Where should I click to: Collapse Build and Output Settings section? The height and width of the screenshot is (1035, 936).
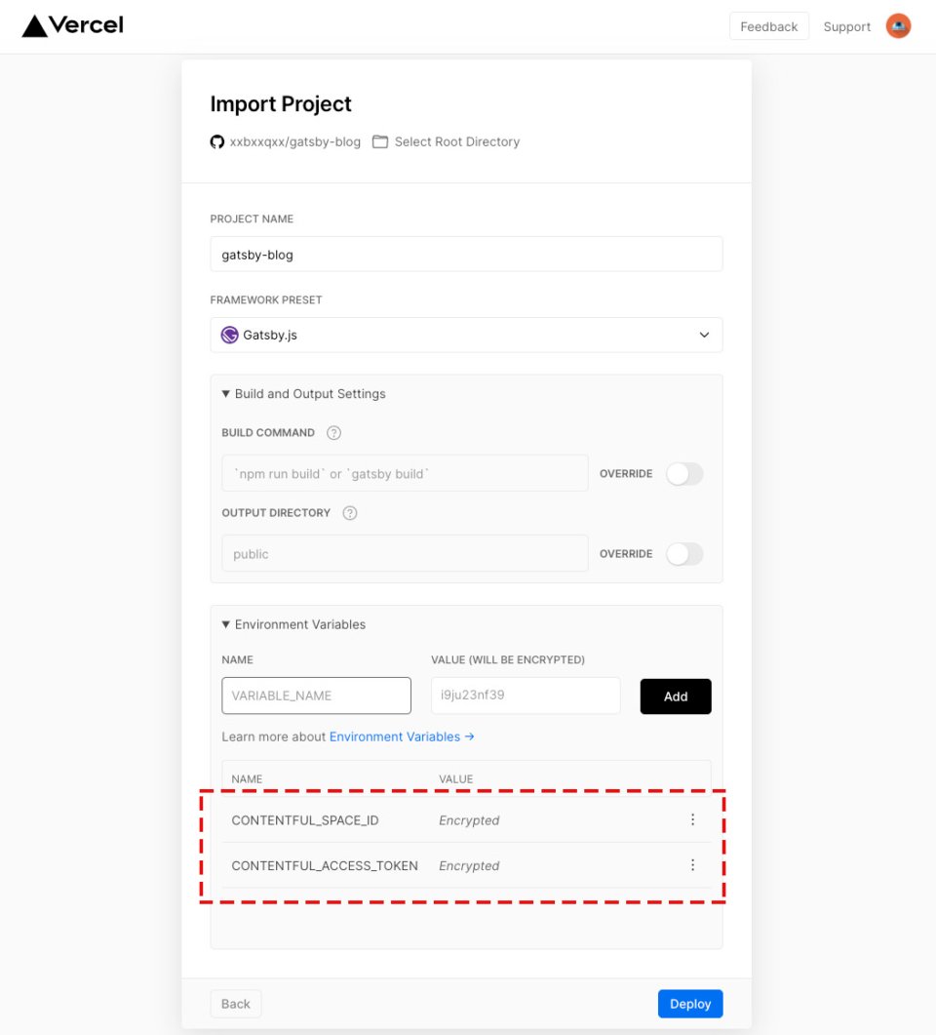(303, 394)
